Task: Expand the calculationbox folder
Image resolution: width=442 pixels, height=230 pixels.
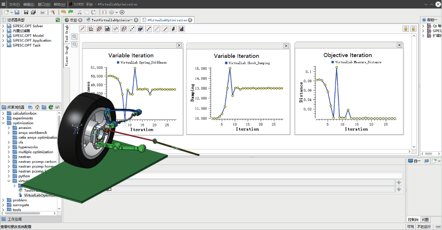Action: click(3, 113)
